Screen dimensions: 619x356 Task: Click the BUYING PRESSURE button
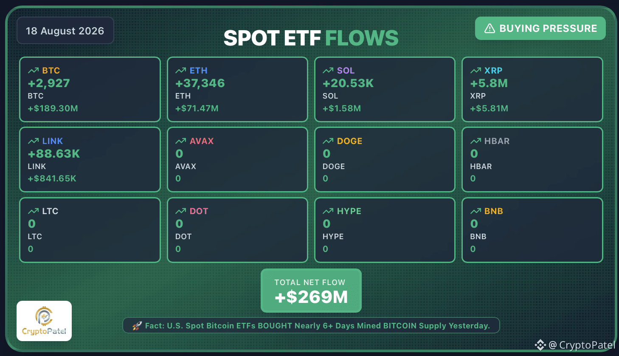click(540, 28)
